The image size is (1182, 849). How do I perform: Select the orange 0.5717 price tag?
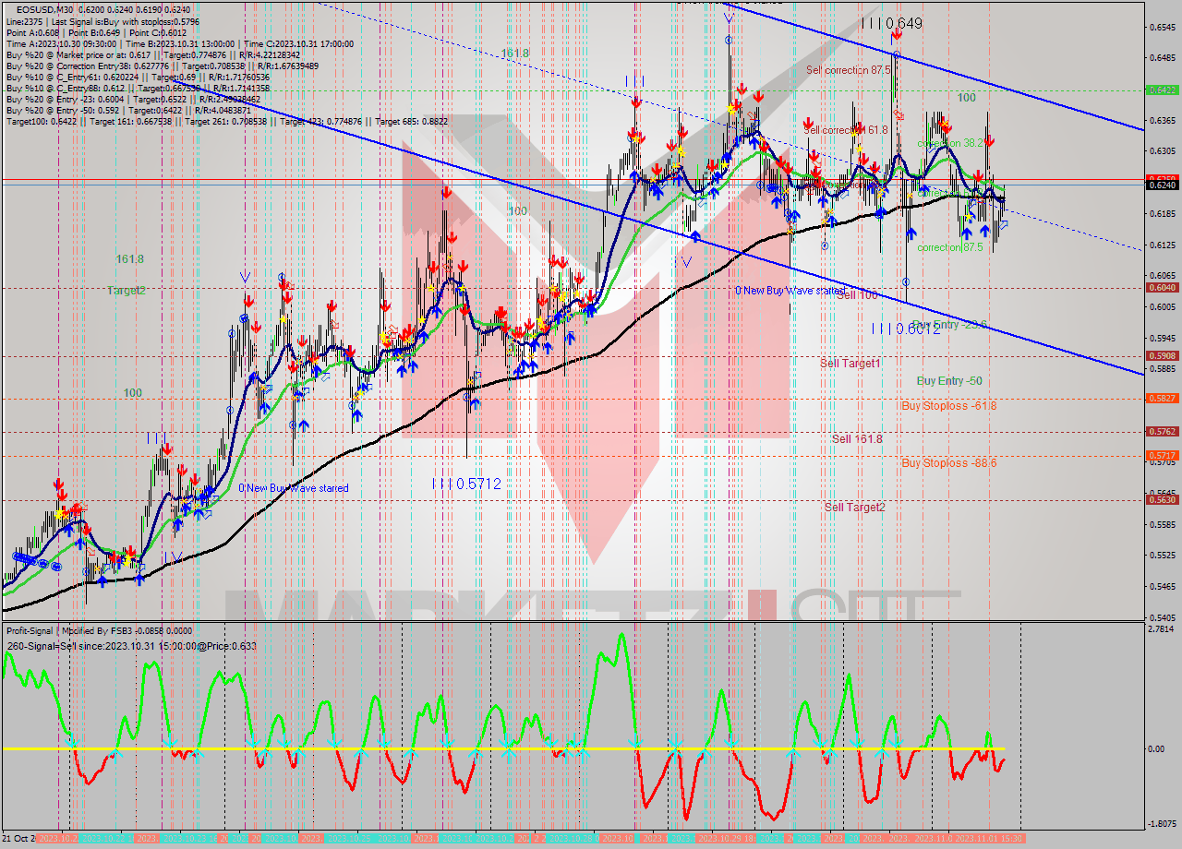click(x=1161, y=456)
